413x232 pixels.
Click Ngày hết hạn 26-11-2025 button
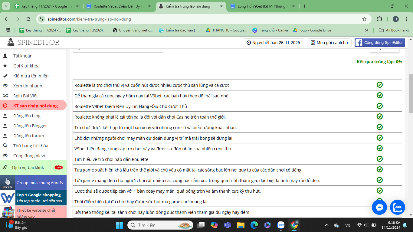click(274, 43)
